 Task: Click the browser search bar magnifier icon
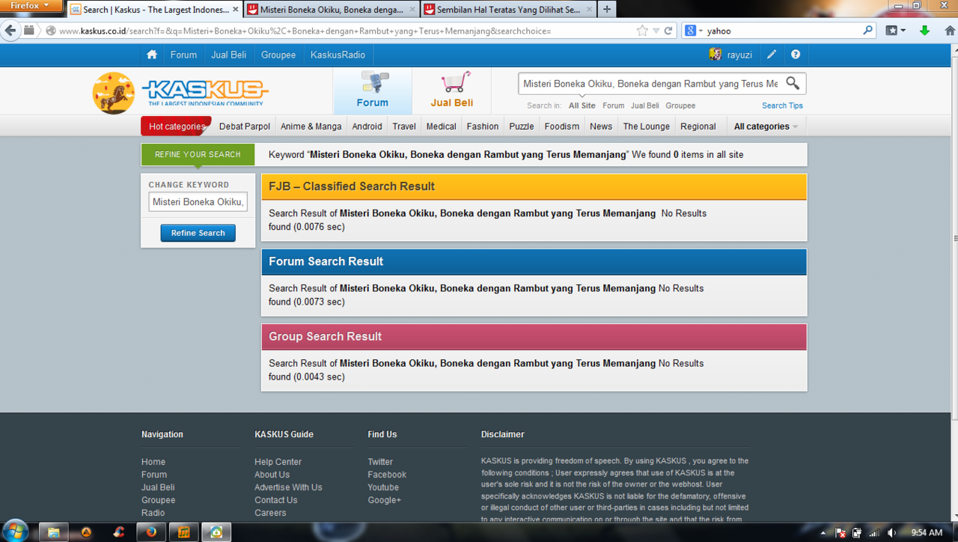[x=868, y=31]
